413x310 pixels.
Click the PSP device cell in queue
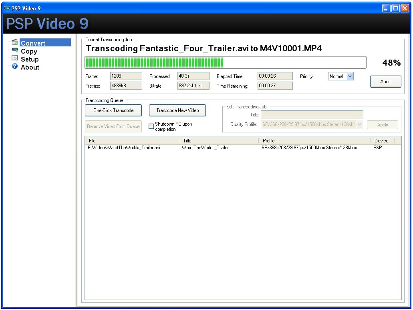[377, 148]
